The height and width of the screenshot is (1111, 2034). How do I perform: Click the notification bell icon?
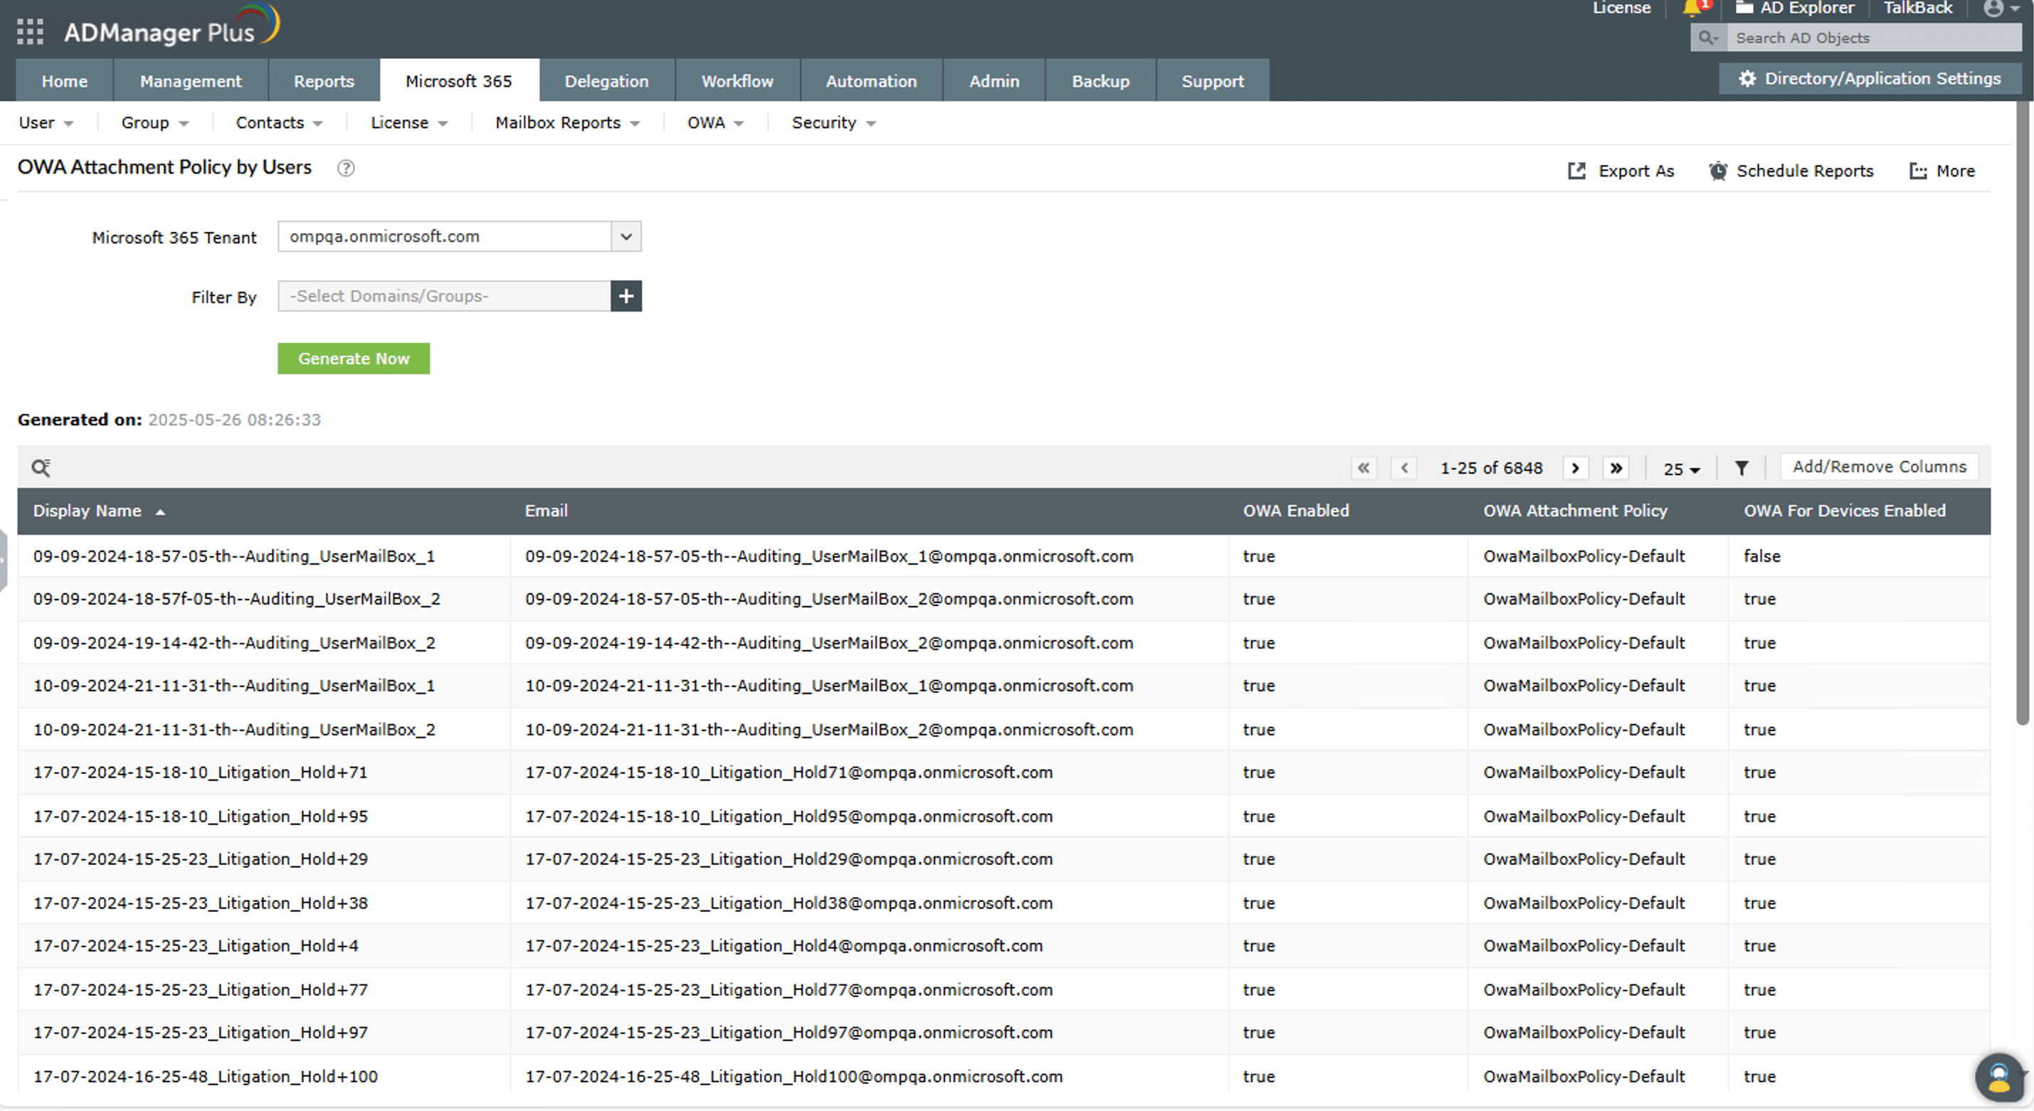1691,9
